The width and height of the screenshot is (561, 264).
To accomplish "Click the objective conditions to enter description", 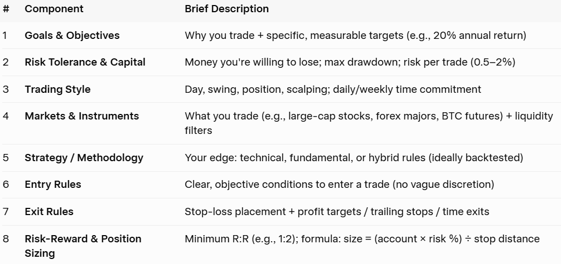I will click(339, 185).
